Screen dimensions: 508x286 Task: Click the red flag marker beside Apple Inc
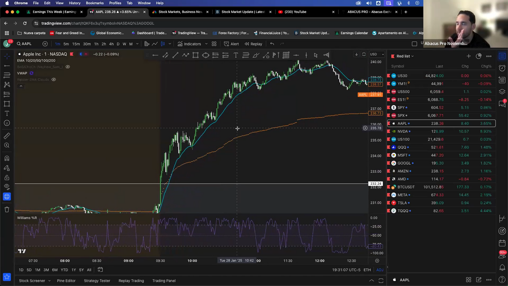[72, 54]
